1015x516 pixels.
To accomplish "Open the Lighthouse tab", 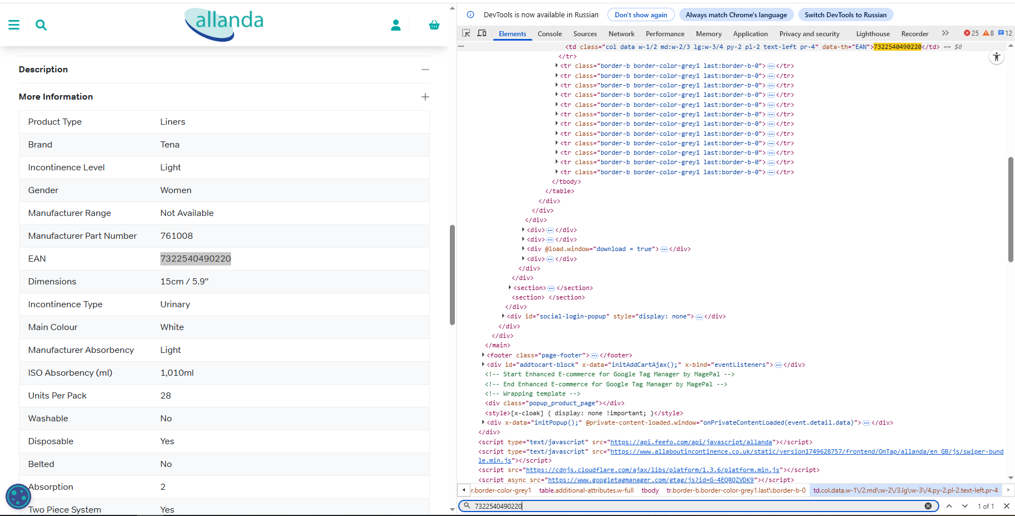I will (872, 34).
